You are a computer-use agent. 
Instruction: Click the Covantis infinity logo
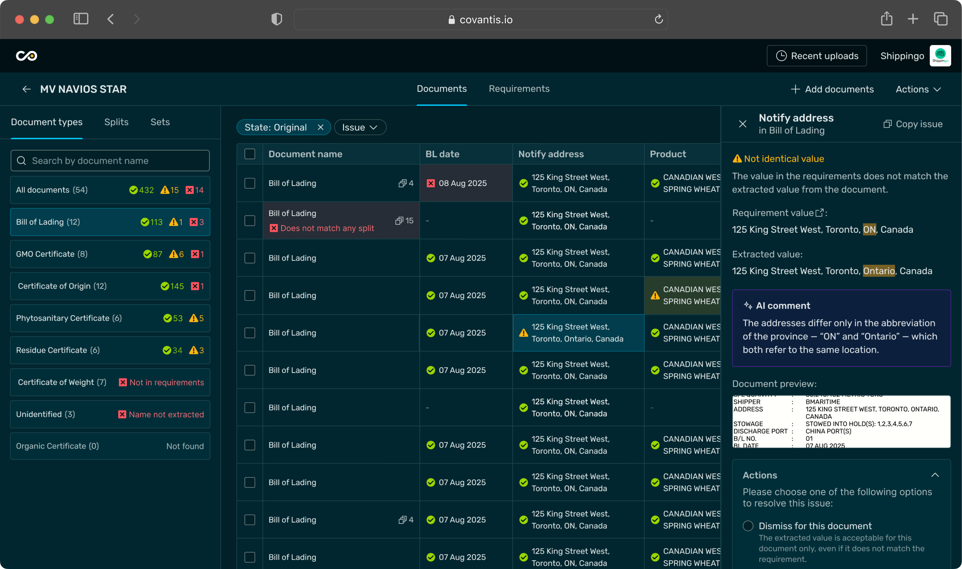pyautogui.click(x=26, y=56)
